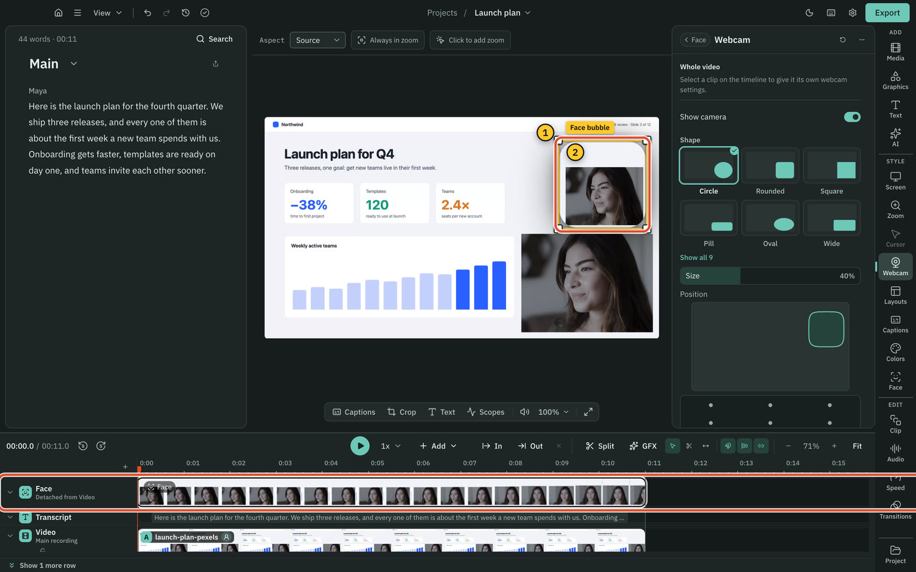Click the Show all 9 shapes link
The width and height of the screenshot is (916, 572).
[x=696, y=257]
